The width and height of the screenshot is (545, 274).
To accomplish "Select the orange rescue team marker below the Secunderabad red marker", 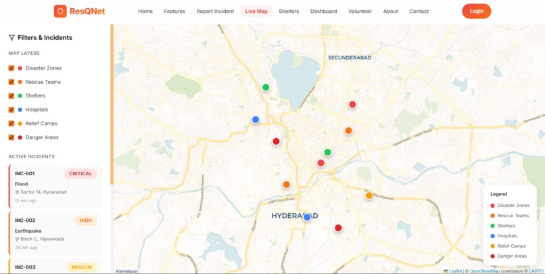I will tap(348, 131).
